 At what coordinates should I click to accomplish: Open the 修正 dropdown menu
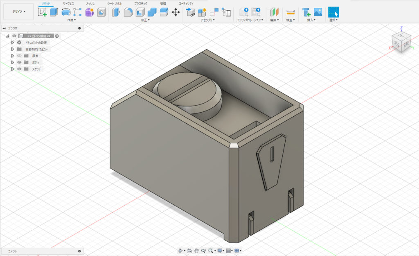point(145,20)
